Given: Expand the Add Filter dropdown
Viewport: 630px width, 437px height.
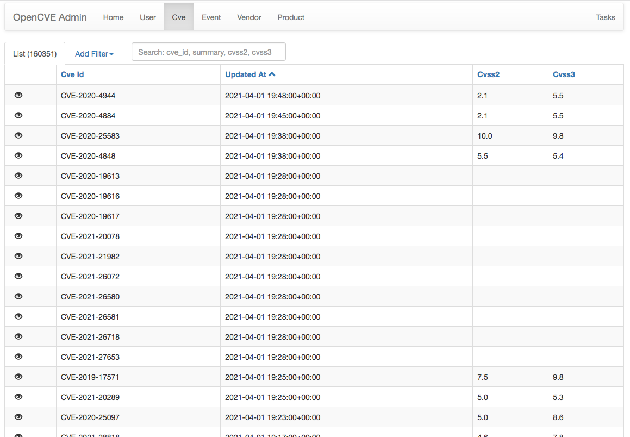Looking at the screenshot, I should coord(93,54).
